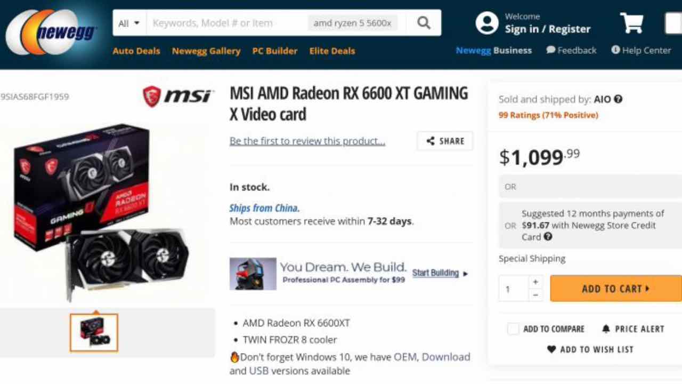Tick the Add to Compare checkbox
The width and height of the screenshot is (682, 384).
click(x=513, y=329)
